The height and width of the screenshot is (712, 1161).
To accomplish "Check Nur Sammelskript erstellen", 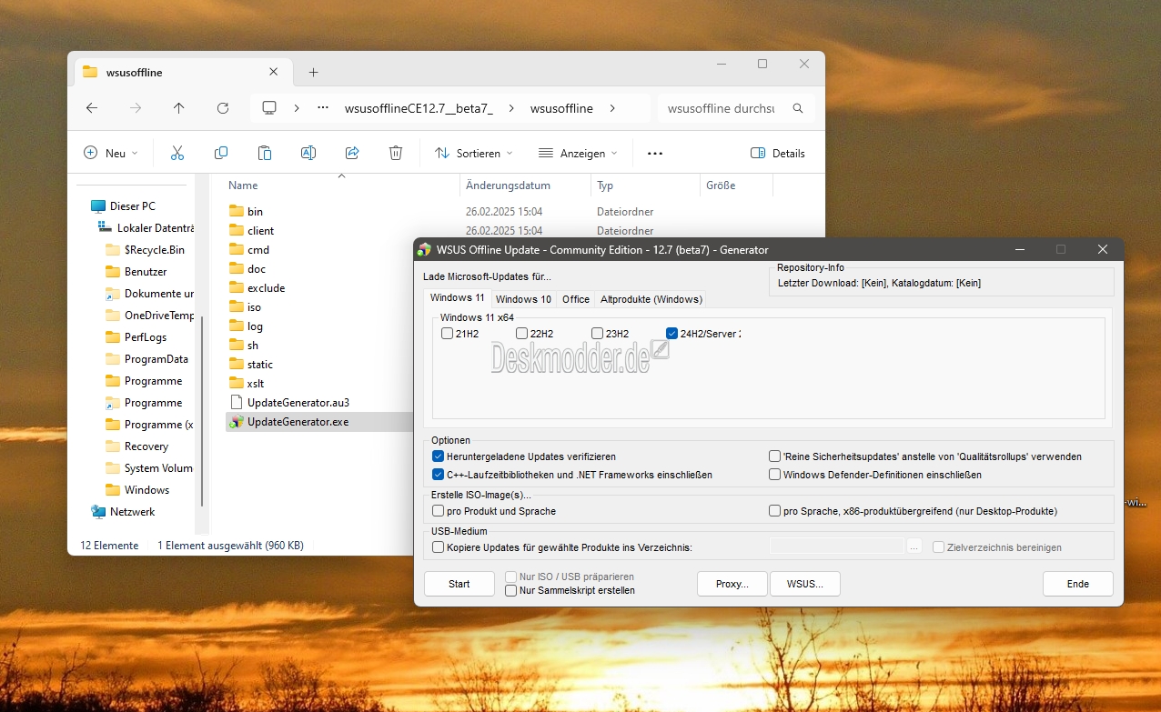I will [511, 590].
